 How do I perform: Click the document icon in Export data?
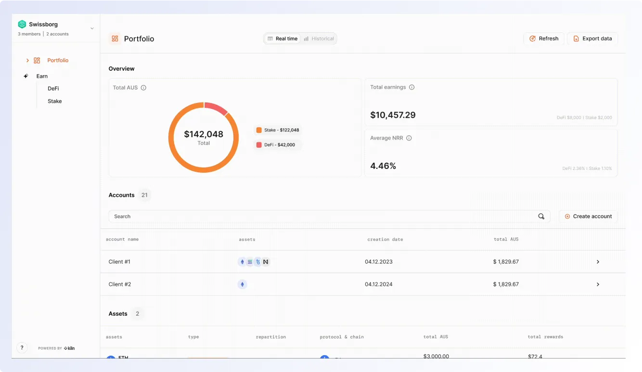click(577, 38)
